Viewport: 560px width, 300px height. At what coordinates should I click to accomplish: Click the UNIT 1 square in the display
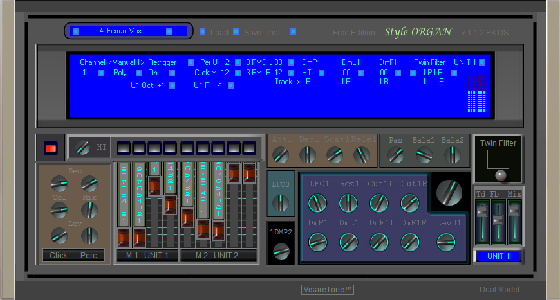click(x=481, y=62)
